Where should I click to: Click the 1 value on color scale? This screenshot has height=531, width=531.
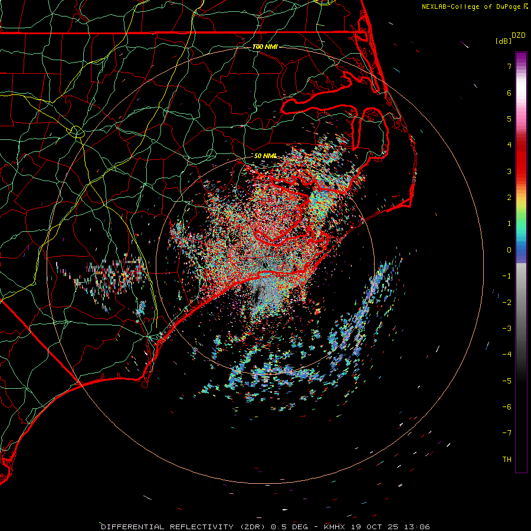509,224
